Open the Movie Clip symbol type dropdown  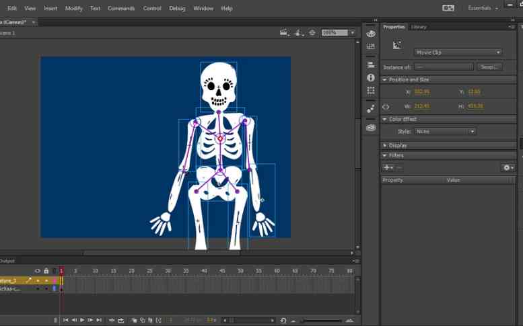(x=458, y=52)
